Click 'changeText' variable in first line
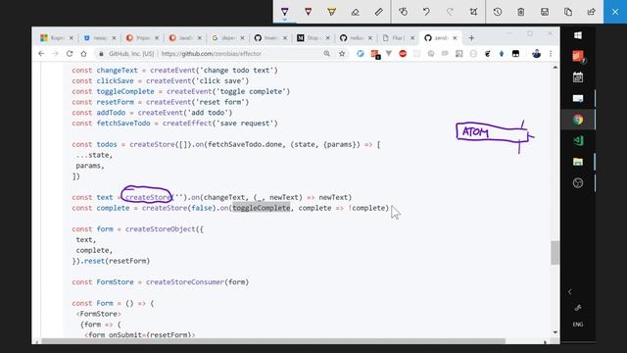The image size is (627, 353). pyautogui.click(x=117, y=70)
